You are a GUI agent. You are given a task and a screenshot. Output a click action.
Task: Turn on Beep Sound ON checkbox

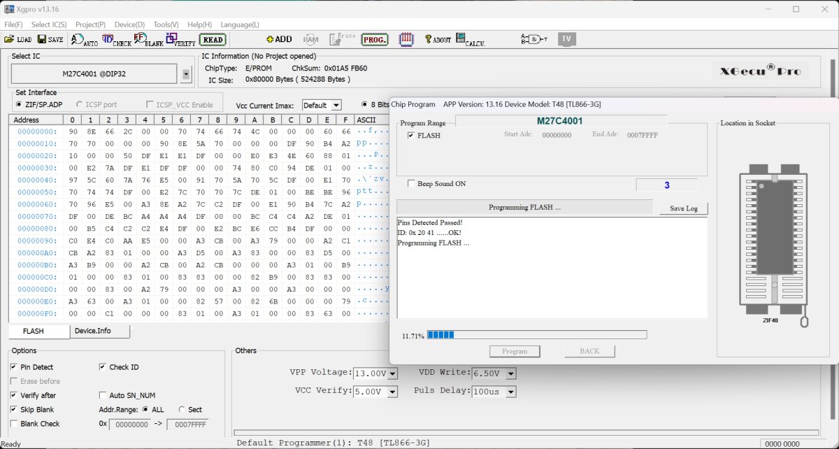411,184
